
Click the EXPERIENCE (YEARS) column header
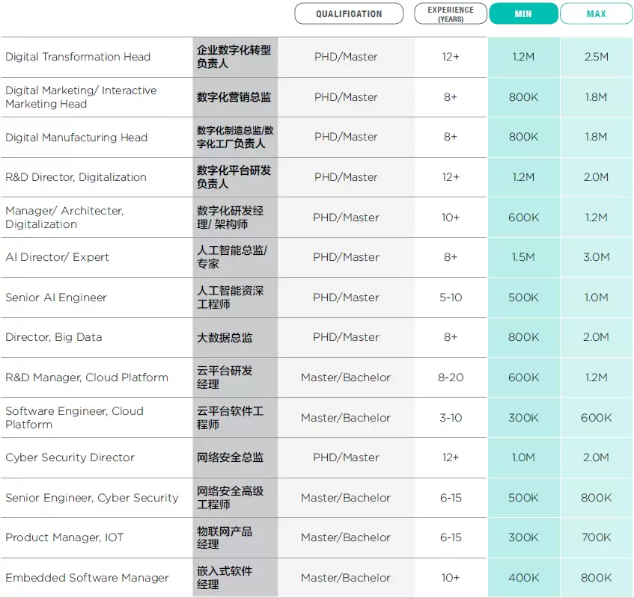point(450,14)
